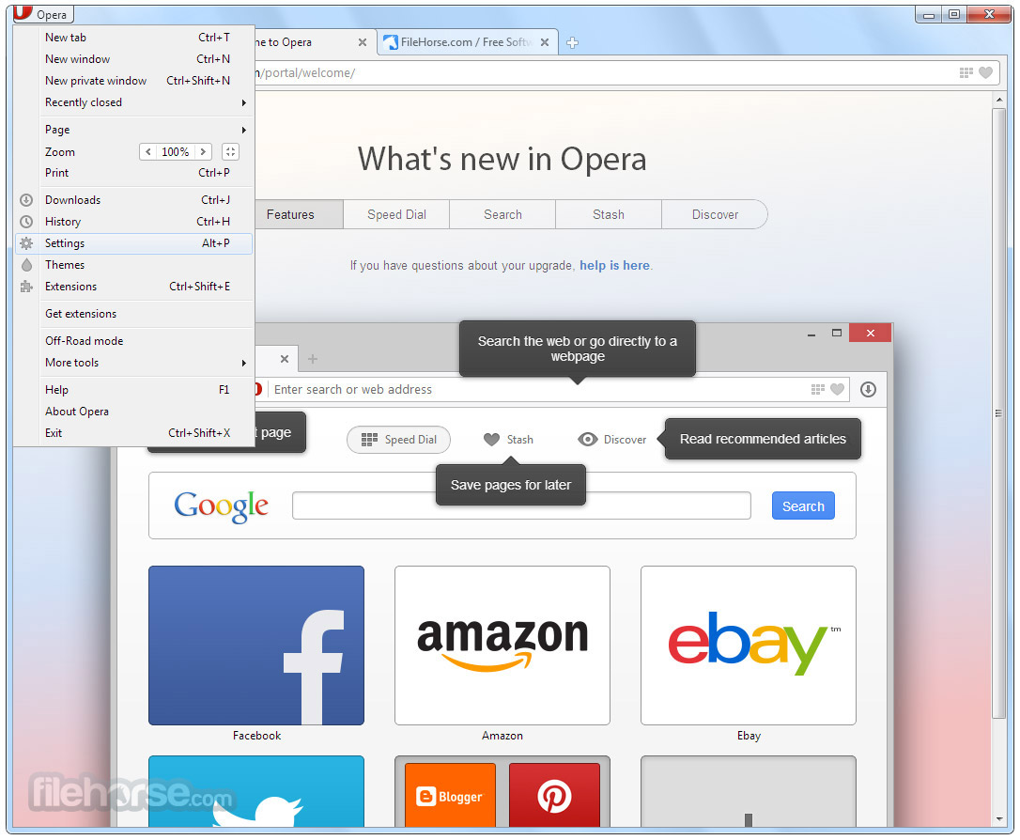
Task: Close the Welcome to Opera tab
Action: click(363, 42)
